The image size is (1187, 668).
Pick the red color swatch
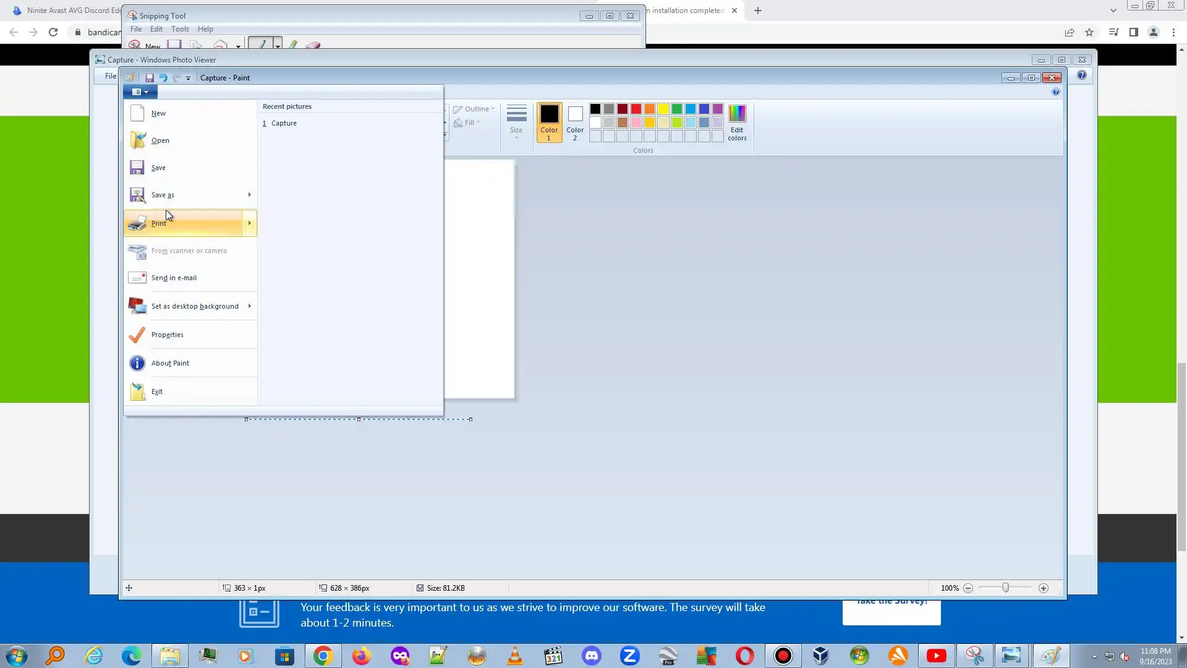(636, 109)
